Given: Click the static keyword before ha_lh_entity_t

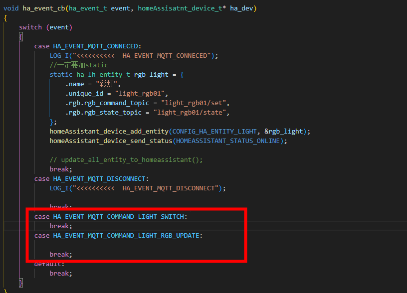Looking at the screenshot, I should [x=61, y=75].
